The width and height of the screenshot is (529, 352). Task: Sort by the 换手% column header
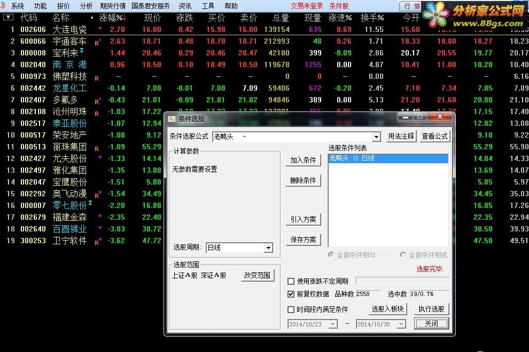coord(372,18)
